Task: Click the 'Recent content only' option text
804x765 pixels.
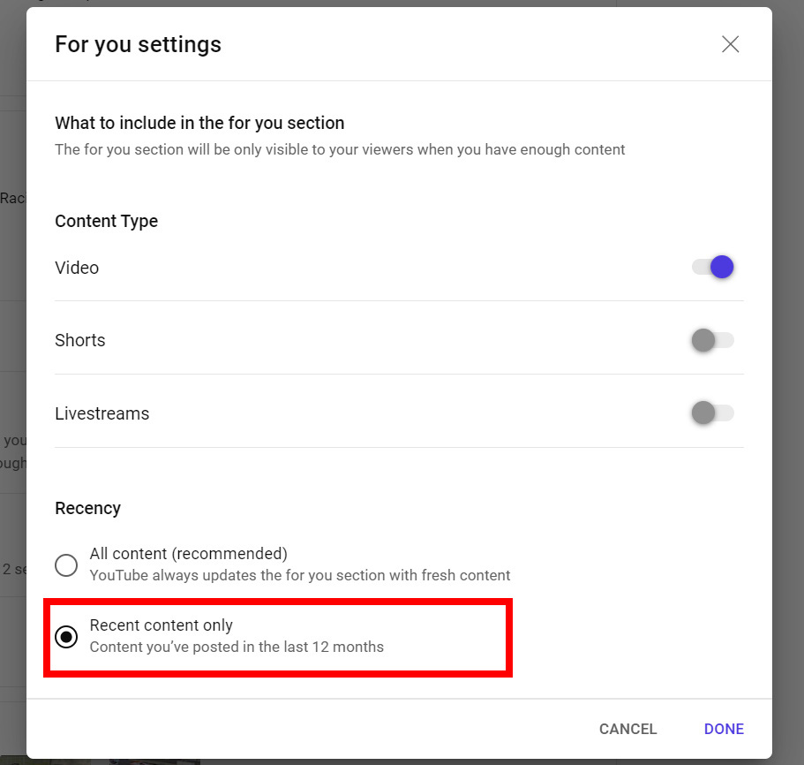Action: 162,625
